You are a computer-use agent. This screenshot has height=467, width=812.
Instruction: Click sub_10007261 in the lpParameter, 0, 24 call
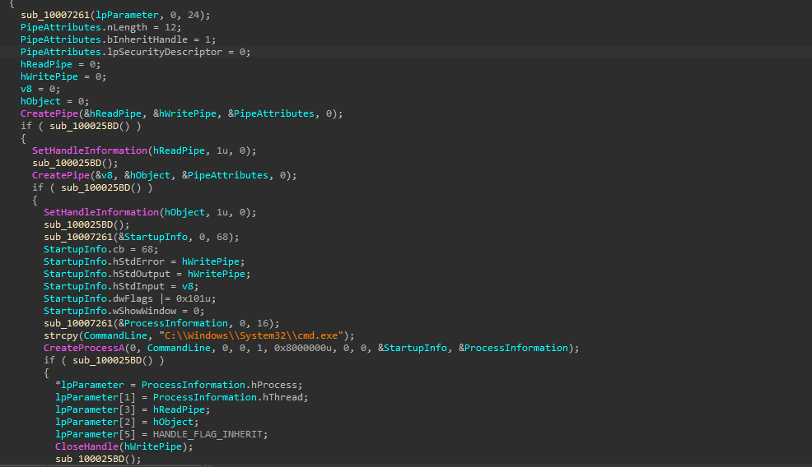55,15
